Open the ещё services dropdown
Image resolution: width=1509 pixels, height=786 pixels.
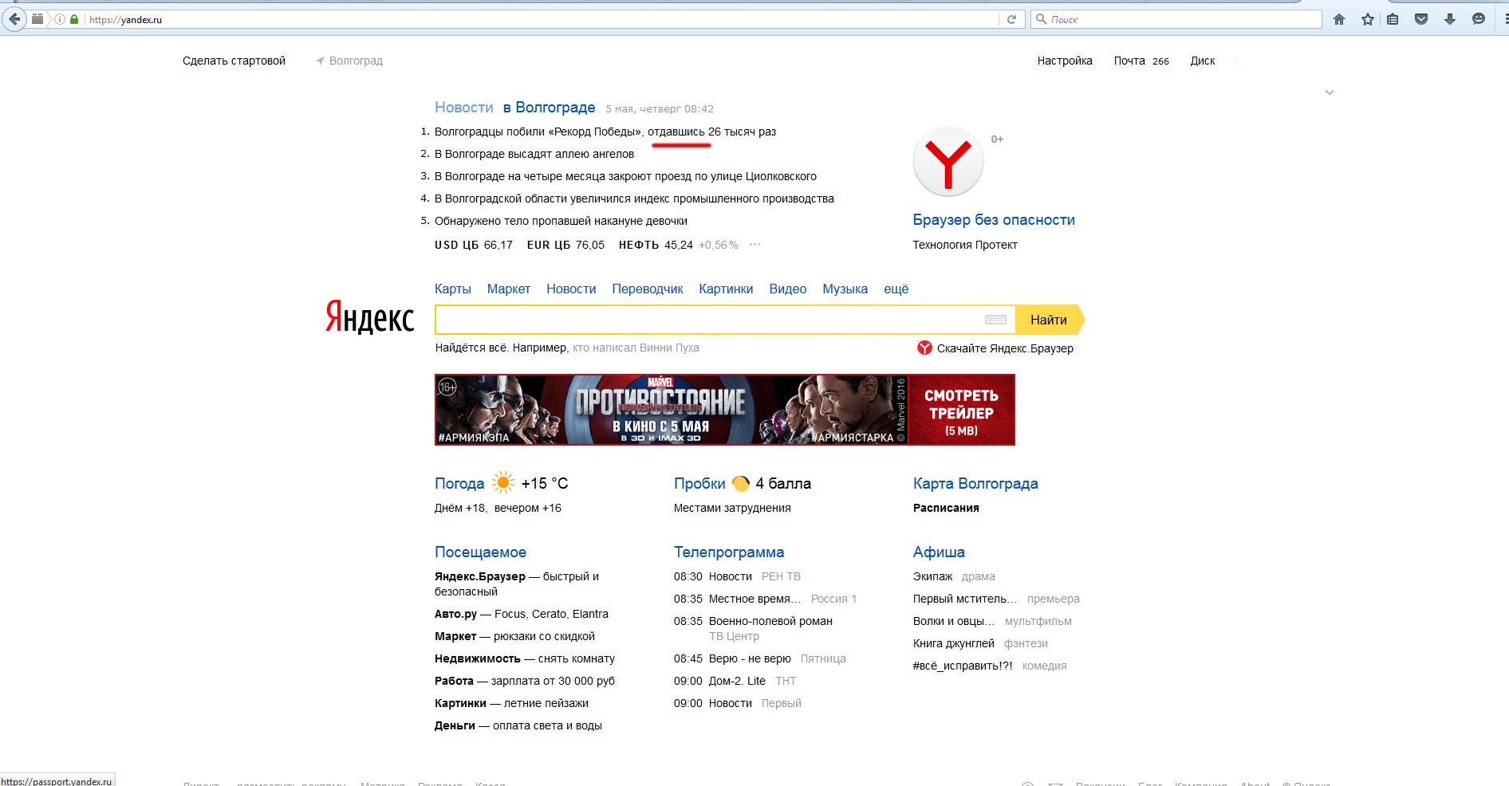[x=896, y=289]
